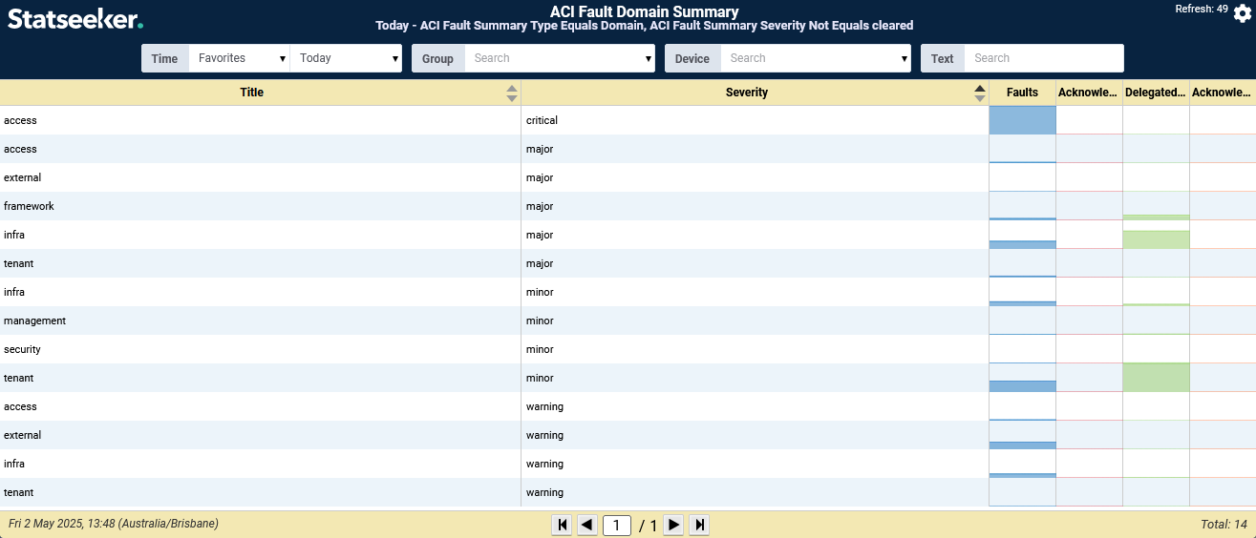Click the Refresh: 49 countdown
Image resolution: width=1256 pixels, height=538 pixels.
(1202, 9)
